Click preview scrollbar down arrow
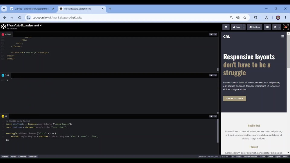The width and height of the screenshot is (290, 163). [288, 153]
